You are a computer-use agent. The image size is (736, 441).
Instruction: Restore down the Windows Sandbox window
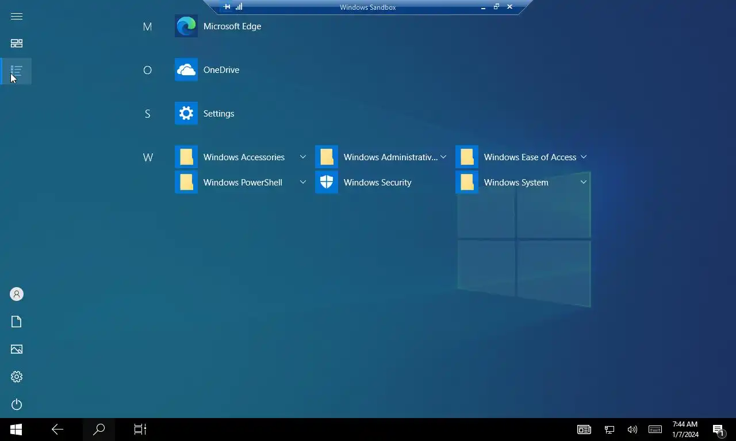click(496, 7)
